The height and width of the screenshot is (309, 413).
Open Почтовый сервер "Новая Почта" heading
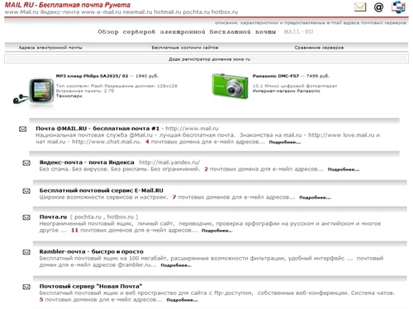(91, 286)
